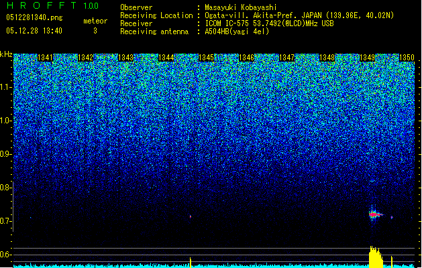Screen dimensions: 422x268
Task: Click the 1.0 frequency axis label
Action: [x=6, y=121]
